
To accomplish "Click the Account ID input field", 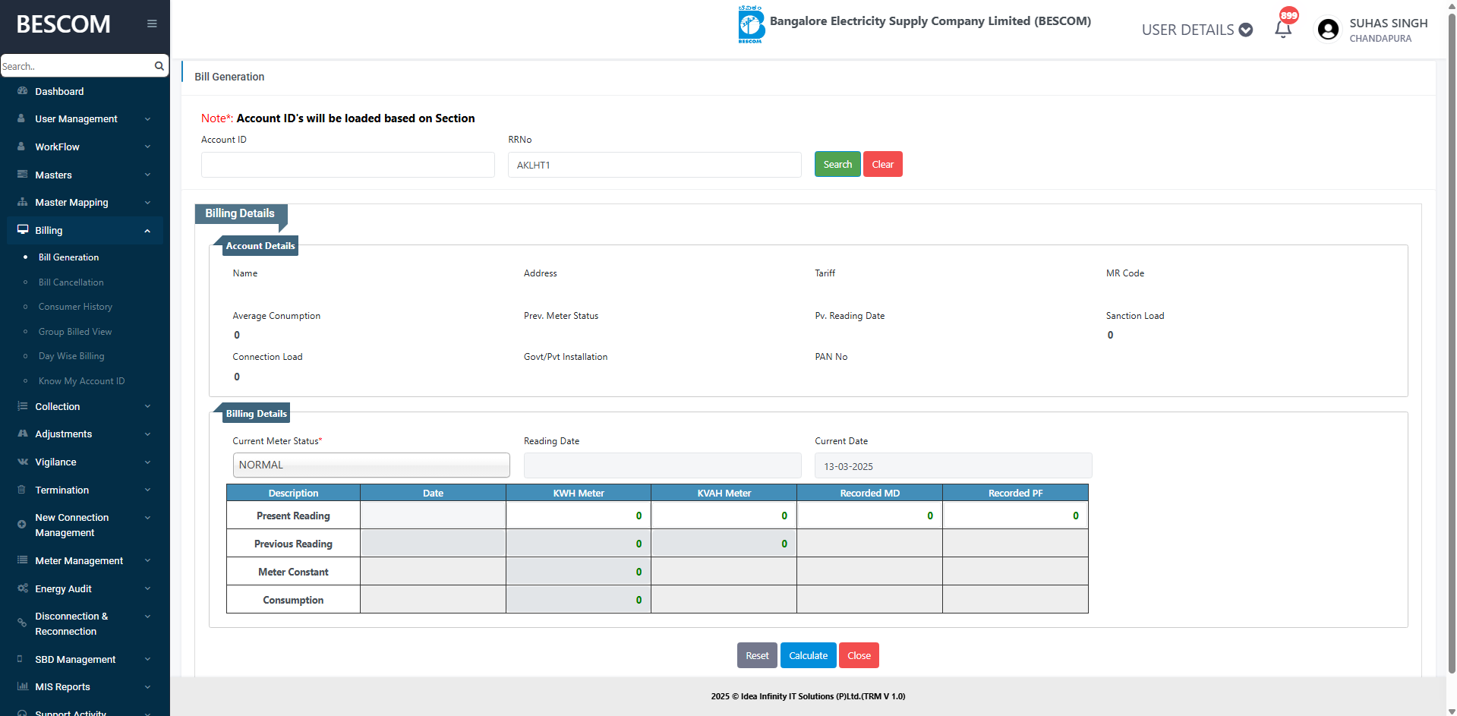I will (348, 165).
